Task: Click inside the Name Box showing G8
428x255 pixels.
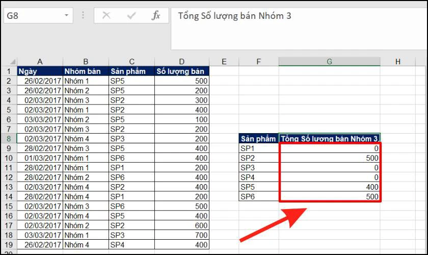Action: [34, 15]
